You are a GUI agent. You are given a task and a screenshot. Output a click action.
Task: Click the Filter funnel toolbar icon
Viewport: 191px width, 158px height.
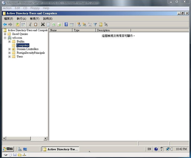pos(95,24)
